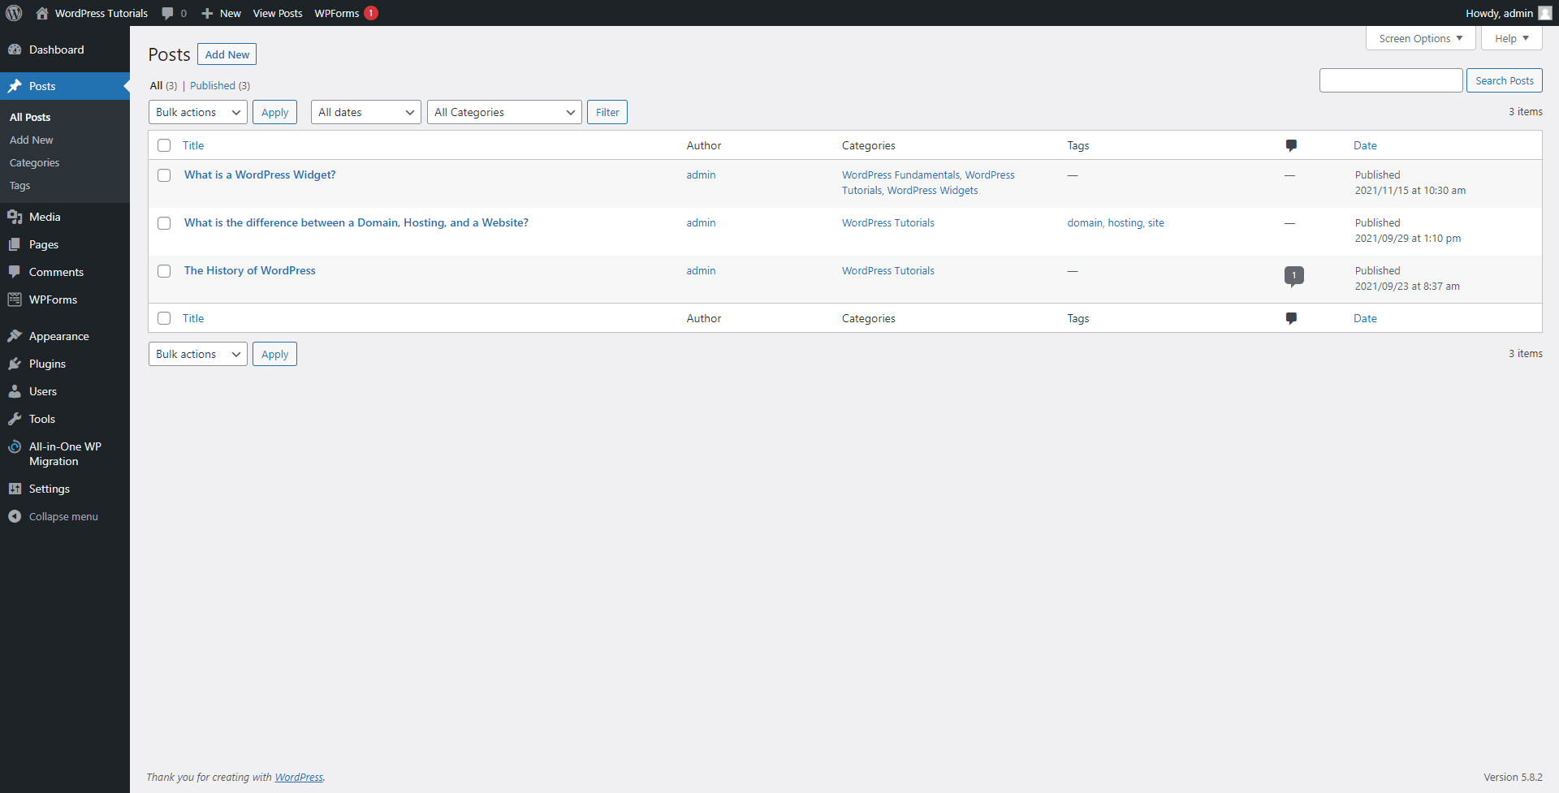Click the WordPress Fundamentals category link
Image resolution: width=1559 pixels, height=793 pixels.
900,175
